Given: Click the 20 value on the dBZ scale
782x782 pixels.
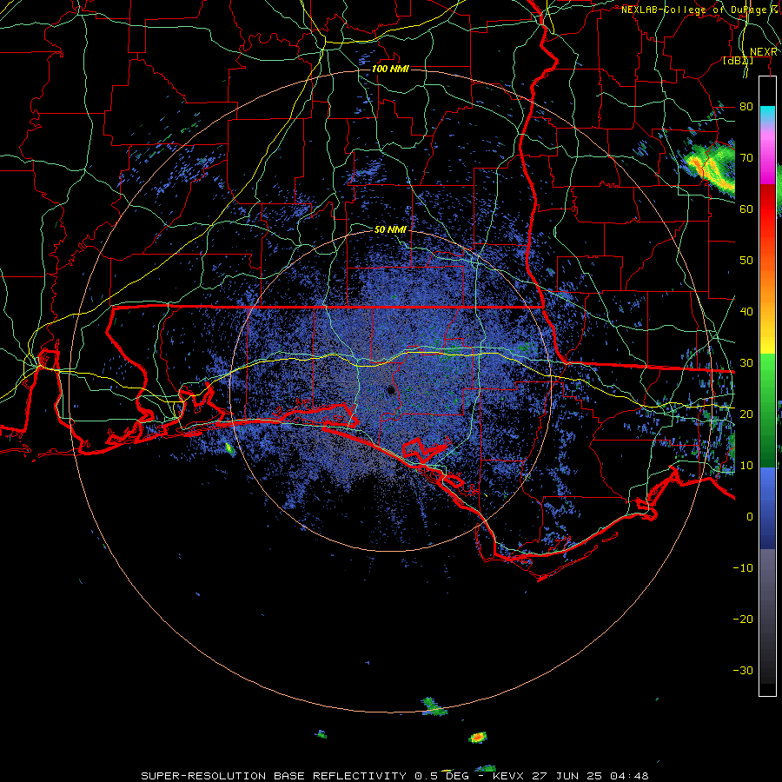Looking at the screenshot, I should tap(746, 414).
